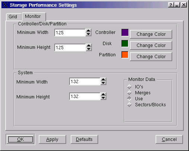The width and height of the screenshot is (189, 151).
Task: Click the X window menu icon in title bar
Action: pos(5,5)
